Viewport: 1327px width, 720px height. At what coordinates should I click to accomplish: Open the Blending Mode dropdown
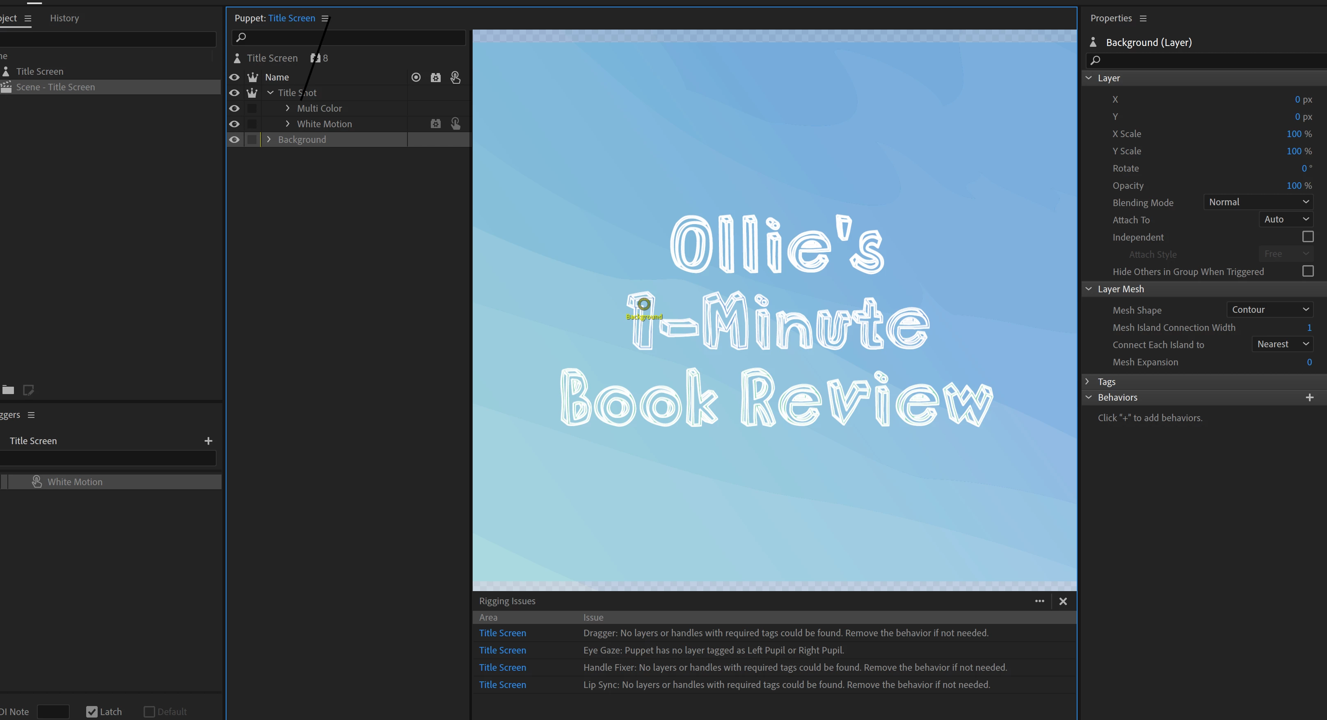[1258, 202]
